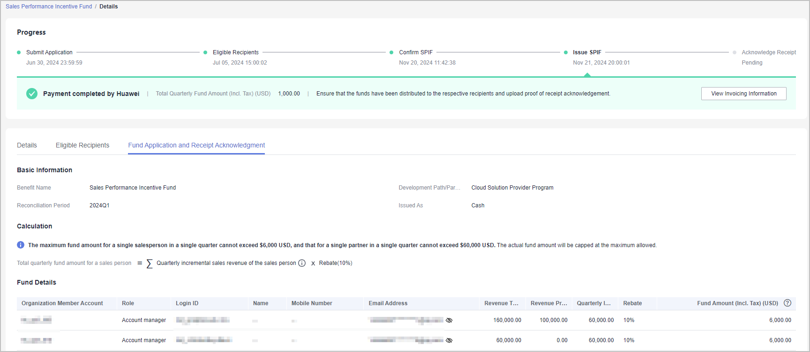
Task: Click help icon next to Fund Amount header
Action: [x=787, y=303]
